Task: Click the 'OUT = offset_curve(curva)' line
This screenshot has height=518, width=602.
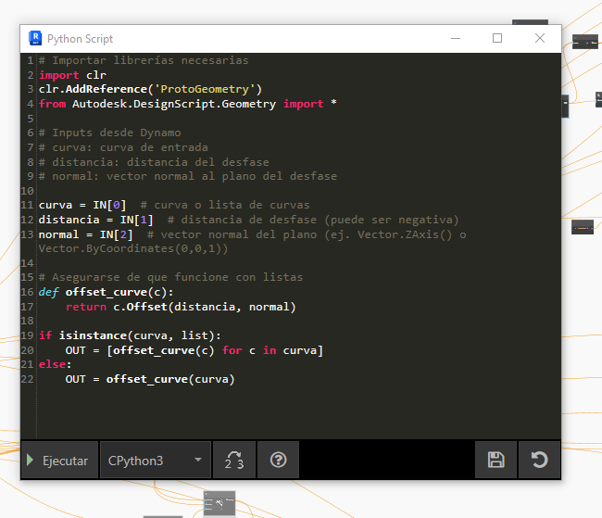Action: (x=150, y=379)
